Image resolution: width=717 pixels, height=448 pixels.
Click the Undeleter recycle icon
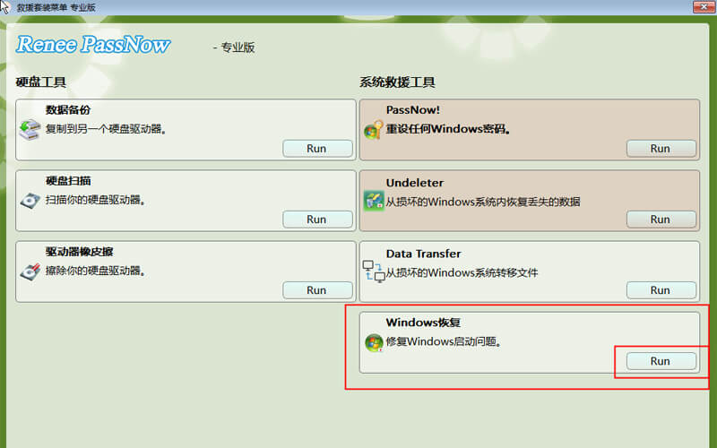[374, 201]
